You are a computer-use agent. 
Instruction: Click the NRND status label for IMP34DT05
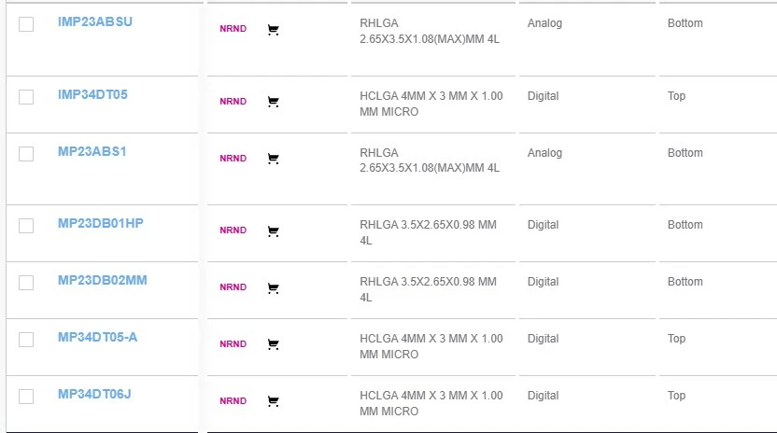click(x=233, y=102)
